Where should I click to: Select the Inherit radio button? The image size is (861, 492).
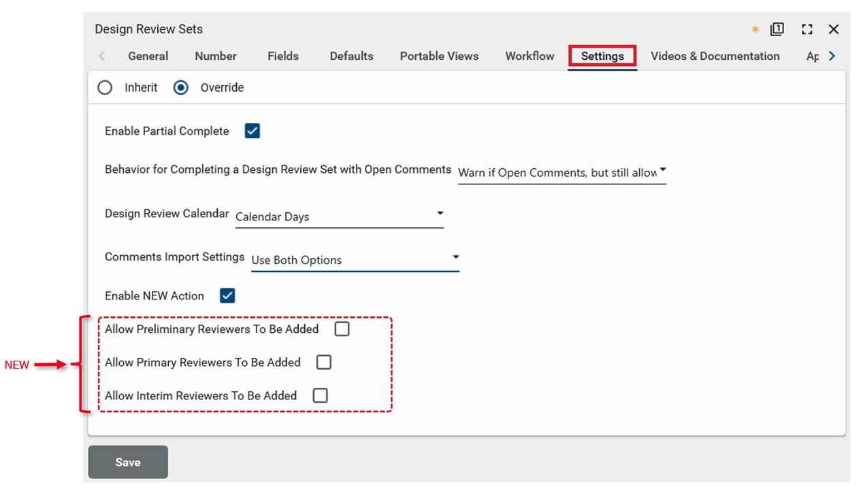pos(105,88)
